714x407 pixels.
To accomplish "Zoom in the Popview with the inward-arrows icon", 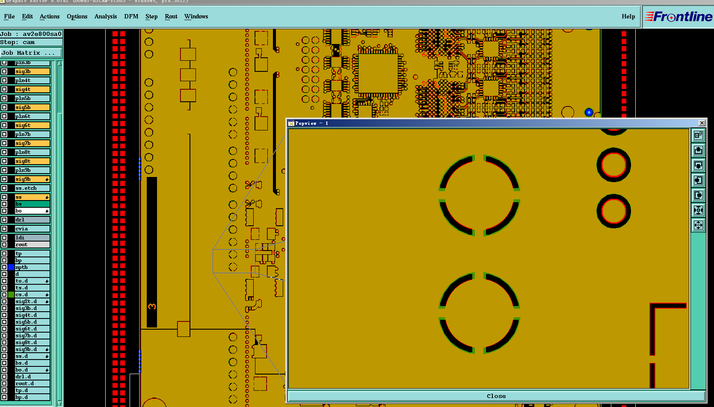I will pyautogui.click(x=698, y=210).
